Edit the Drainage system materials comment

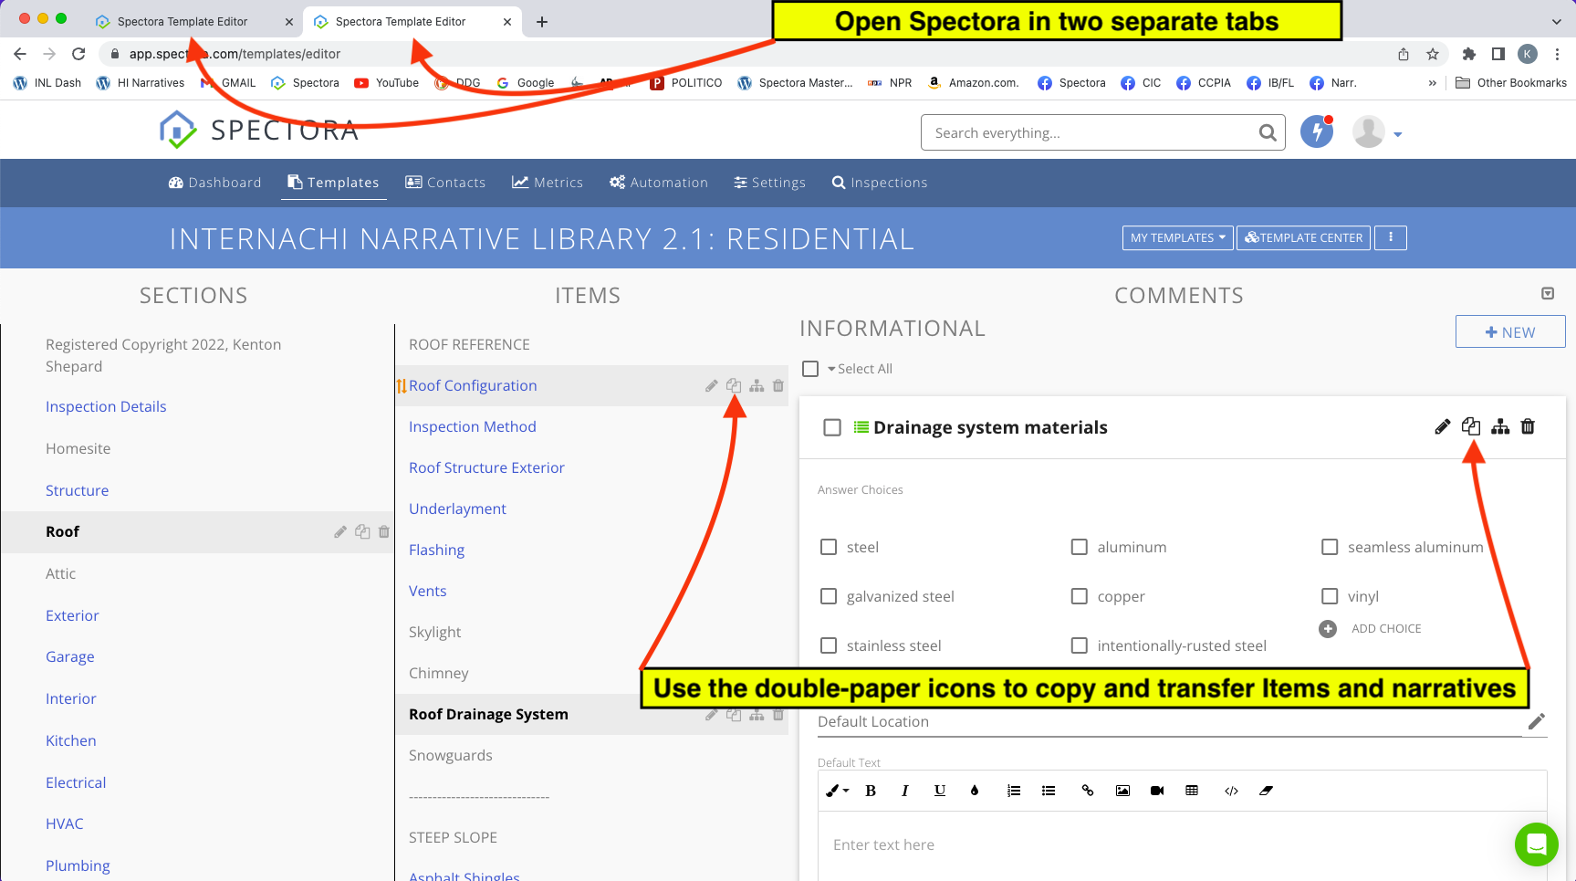pos(1442,426)
